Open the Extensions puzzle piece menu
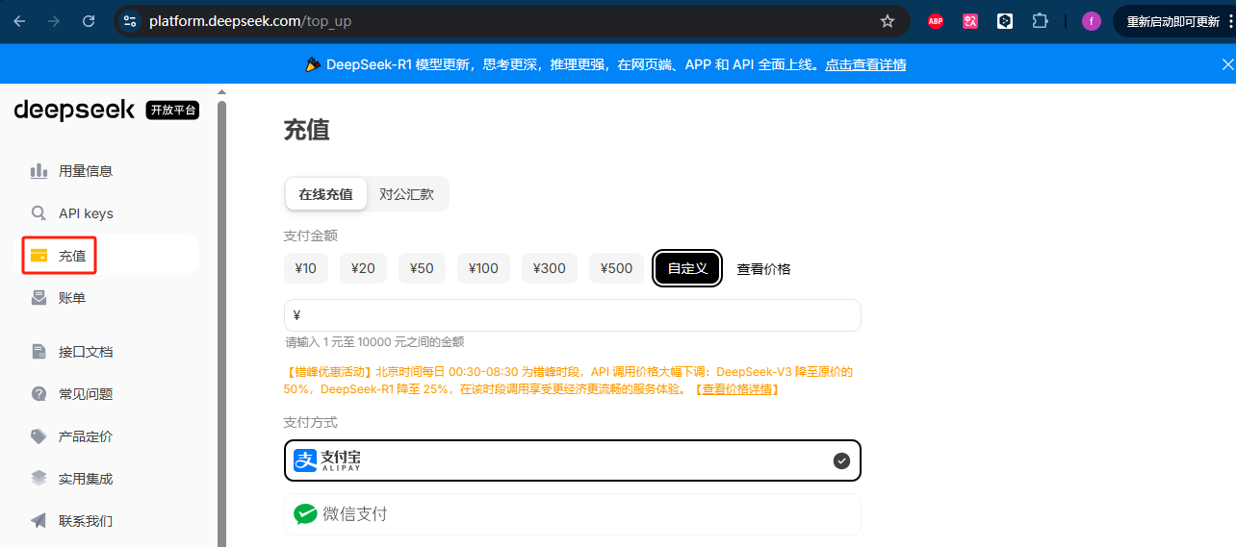The height and width of the screenshot is (547, 1236). tap(1040, 21)
